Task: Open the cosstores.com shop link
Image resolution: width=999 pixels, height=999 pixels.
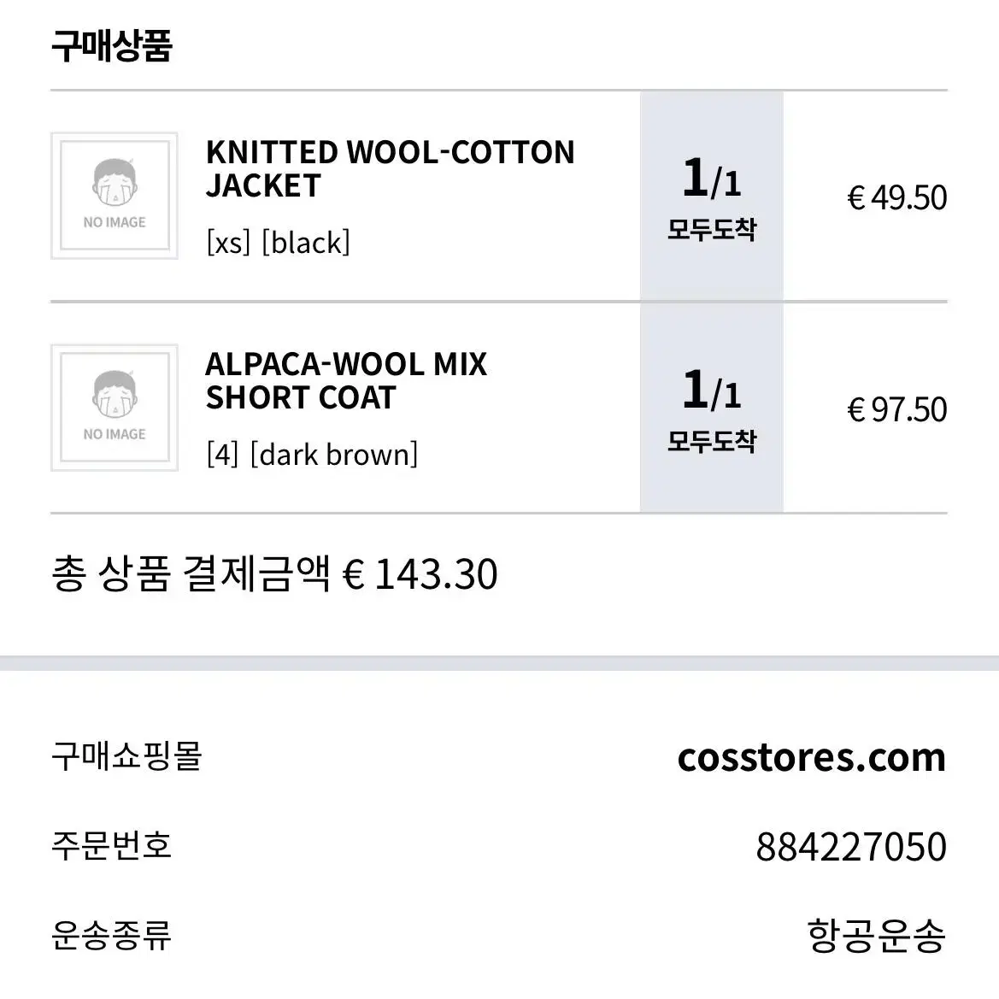Action: coord(812,757)
